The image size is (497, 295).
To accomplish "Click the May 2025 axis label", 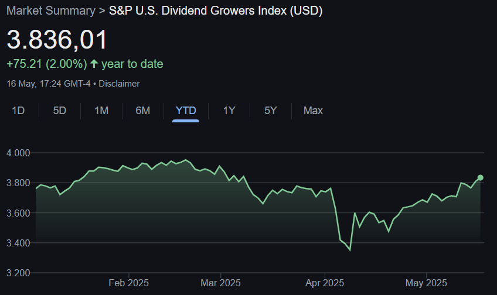I will coord(426,283).
